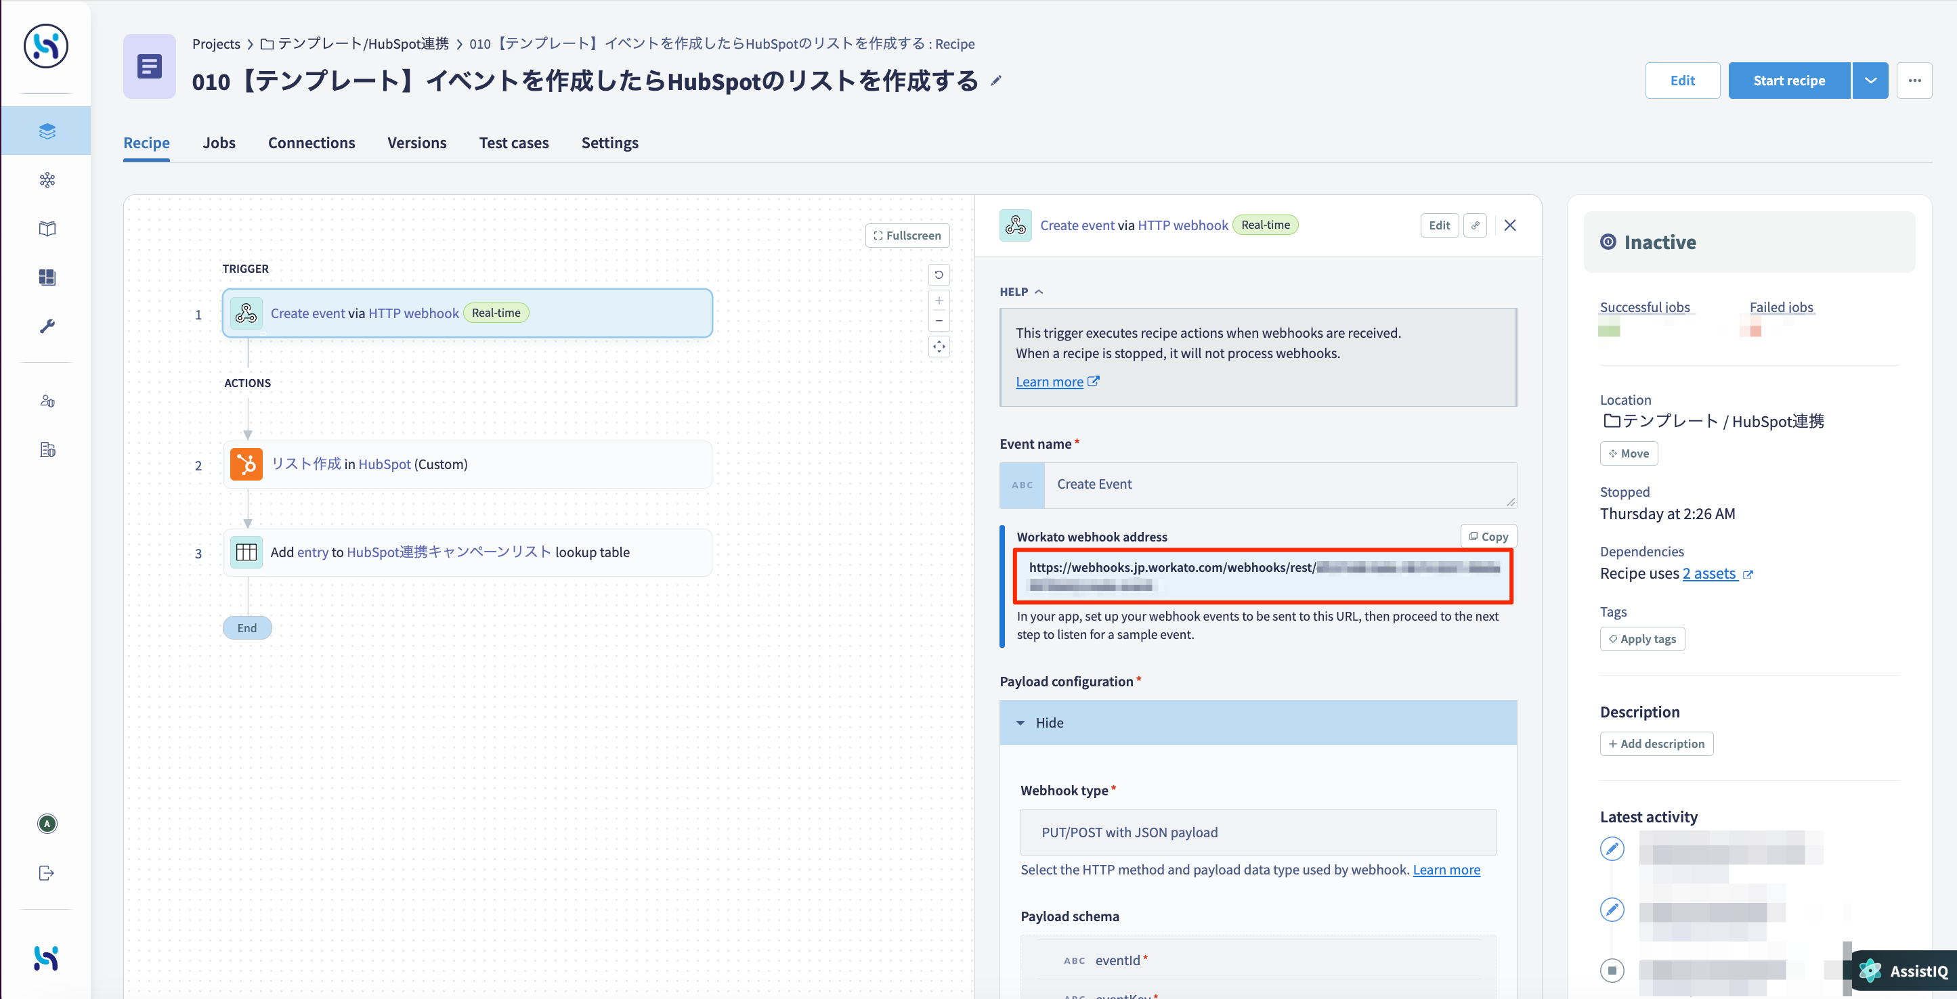
Task: Click the recipe document icon beside the title
Action: (x=150, y=66)
